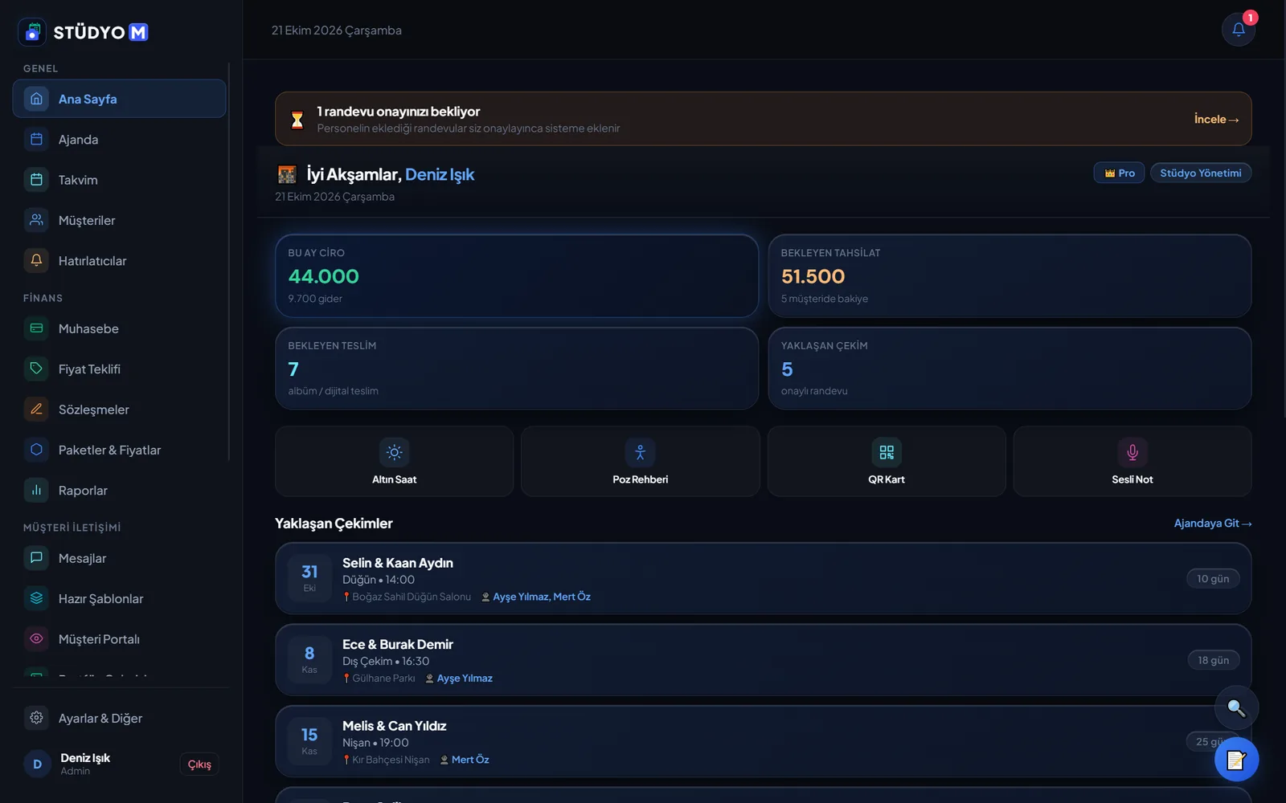Open the Selin & Kaan Aydın appointment
Viewport: 1286px width, 803px height.
coord(763,578)
